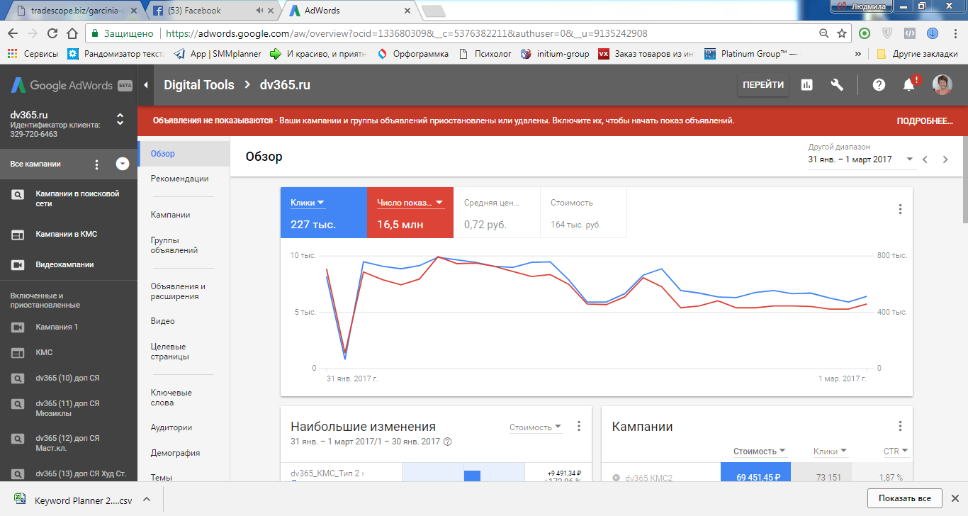The height and width of the screenshot is (516, 968).
Task: Open Ключевые слова page
Action: coord(171,398)
